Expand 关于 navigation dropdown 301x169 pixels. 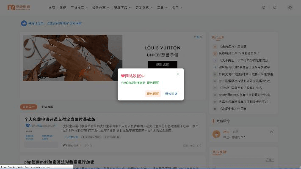click(x=177, y=8)
